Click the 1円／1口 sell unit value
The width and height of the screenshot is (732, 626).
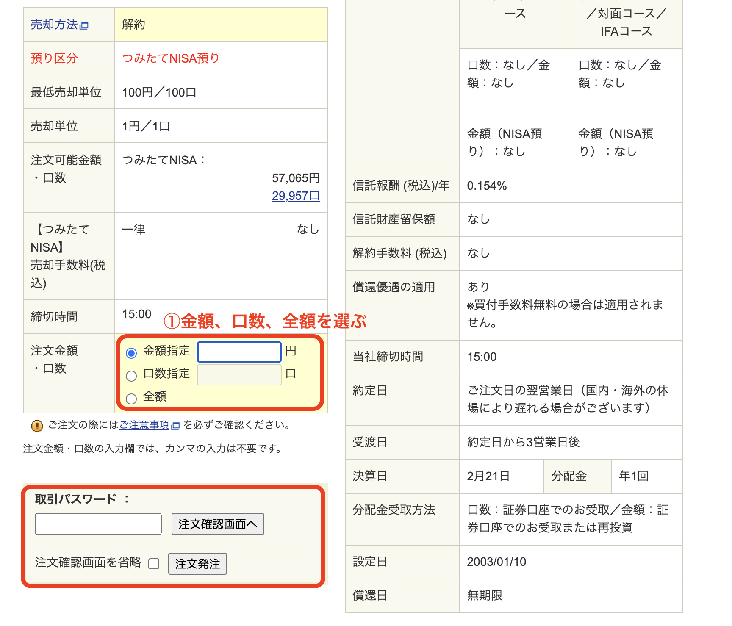click(146, 126)
